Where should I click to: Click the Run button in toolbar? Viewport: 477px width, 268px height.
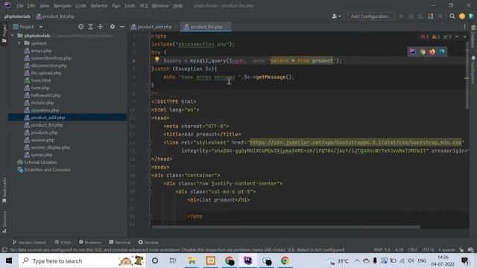pos(402,16)
